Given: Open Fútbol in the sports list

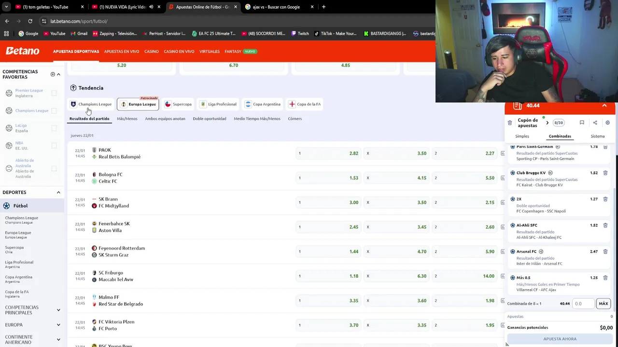Looking at the screenshot, I should tap(32, 206).
